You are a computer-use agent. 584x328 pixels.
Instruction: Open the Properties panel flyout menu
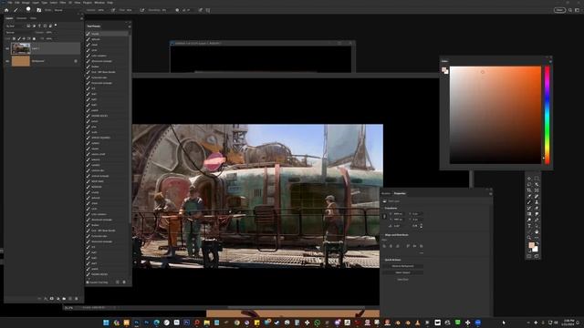[x=491, y=194]
